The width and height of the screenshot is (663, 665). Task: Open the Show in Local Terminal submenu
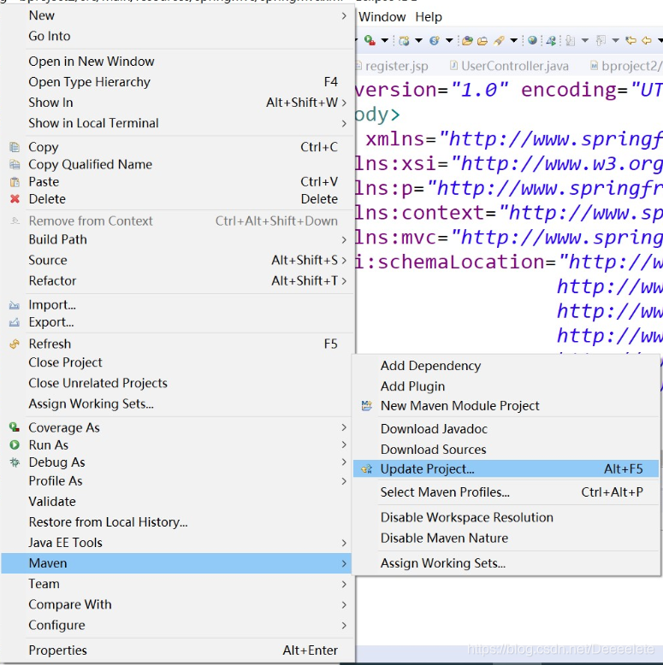(176, 123)
